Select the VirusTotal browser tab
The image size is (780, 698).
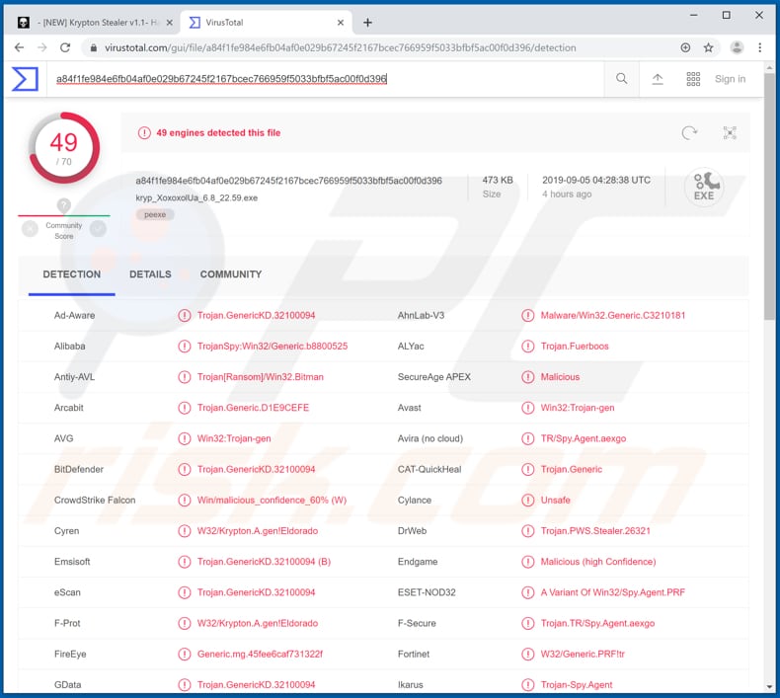click(267, 23)
